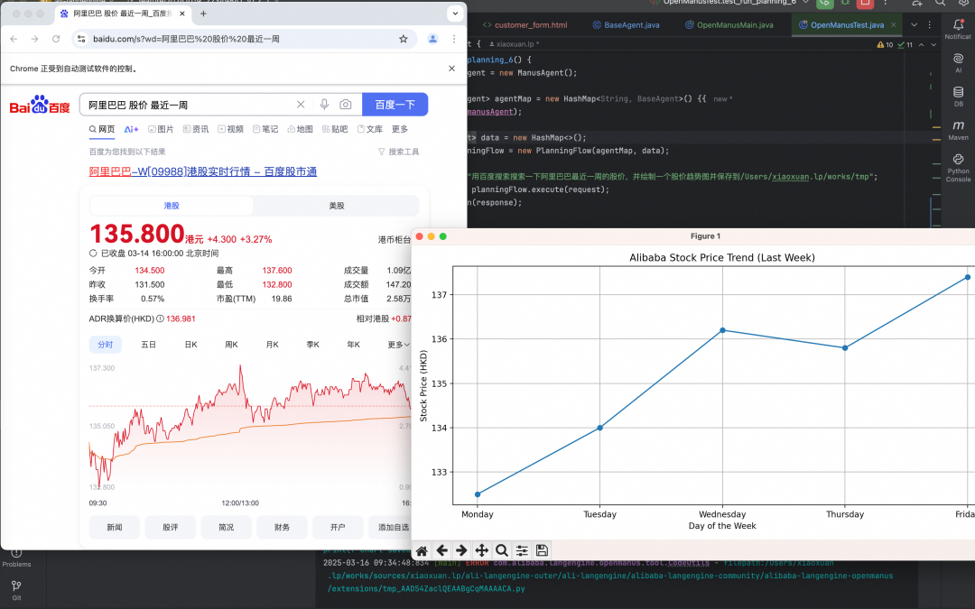Go back to previous view in Figure 1
The width and height of the screenshot is (975, 609).
click(x=441, y=550)
